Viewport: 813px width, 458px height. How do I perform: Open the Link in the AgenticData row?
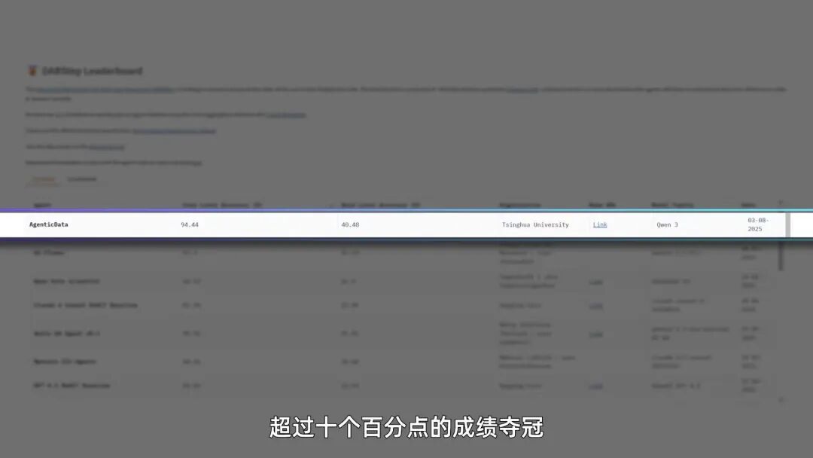(600, 224)
